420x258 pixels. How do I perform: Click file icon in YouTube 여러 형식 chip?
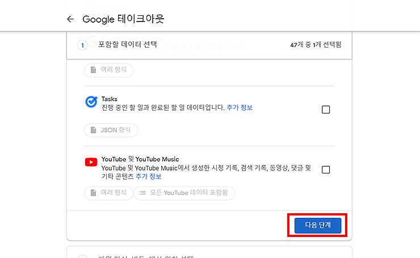click(x=93, y=193)
